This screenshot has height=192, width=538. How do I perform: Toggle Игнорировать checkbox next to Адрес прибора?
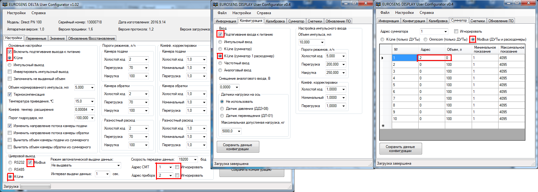(177, 175)
